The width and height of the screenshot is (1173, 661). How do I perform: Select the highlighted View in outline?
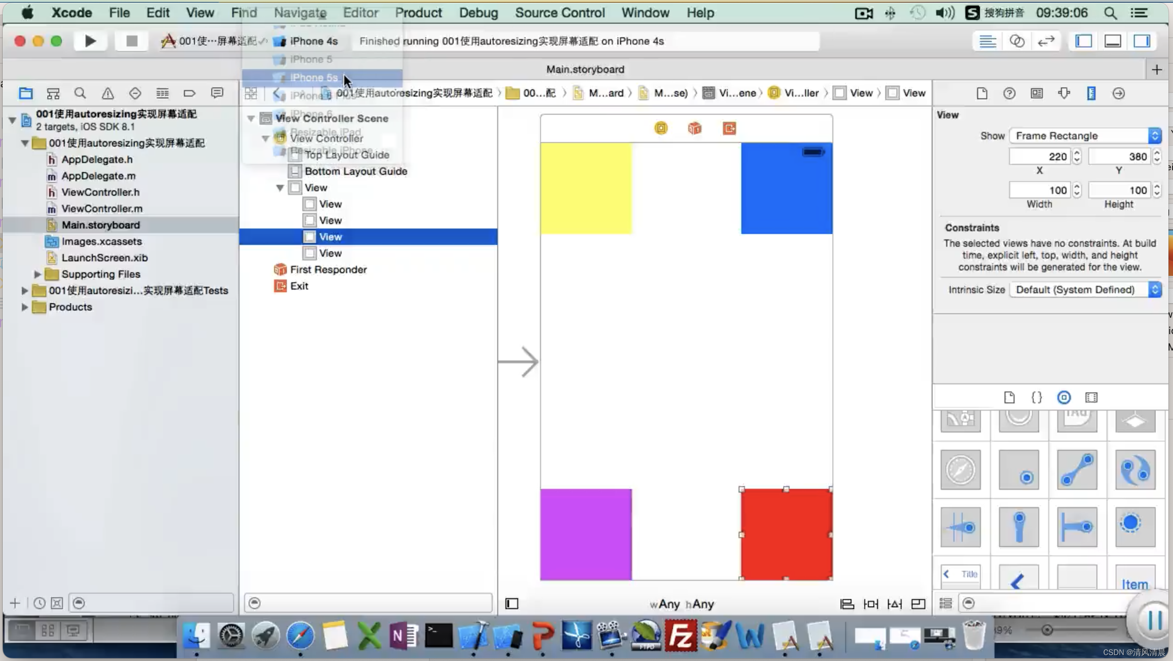(x=330, y=236)
